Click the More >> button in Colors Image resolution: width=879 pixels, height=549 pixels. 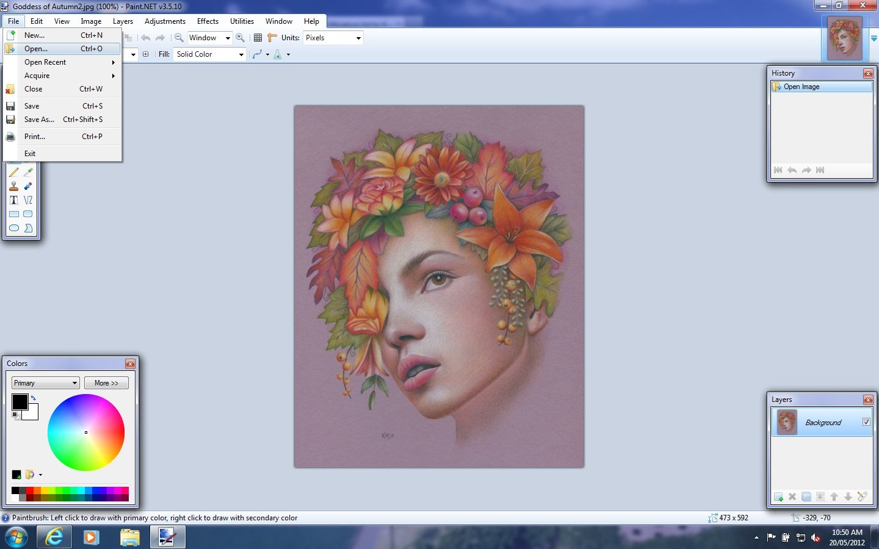[106, 383]
